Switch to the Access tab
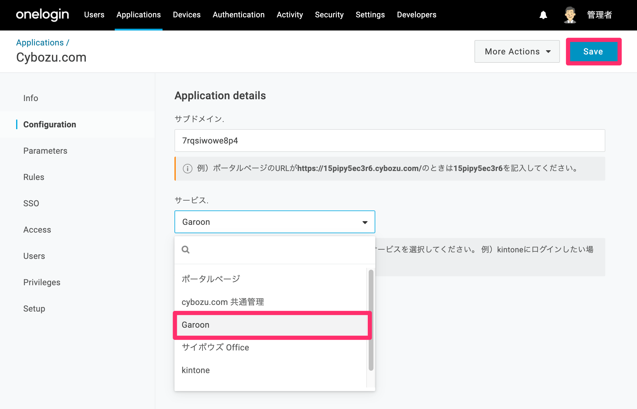The height and width of the screenshot is (409, 637). click(x=37, y=230)
